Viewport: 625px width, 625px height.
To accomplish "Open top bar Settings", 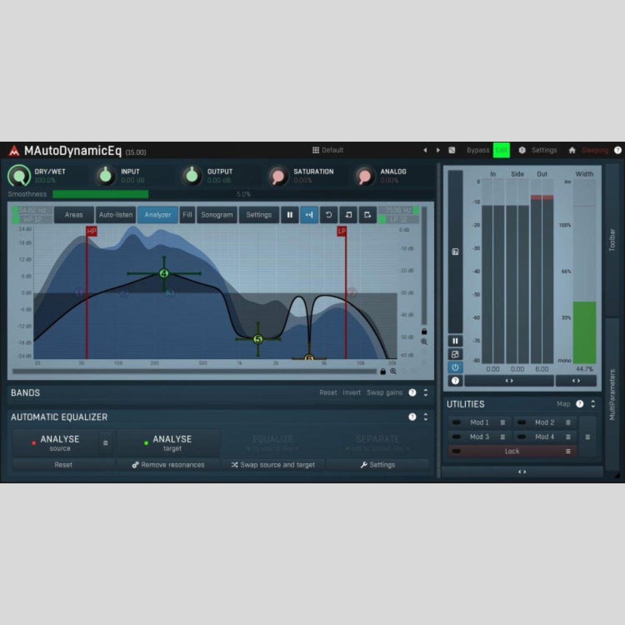I will (x=544, y=150).
